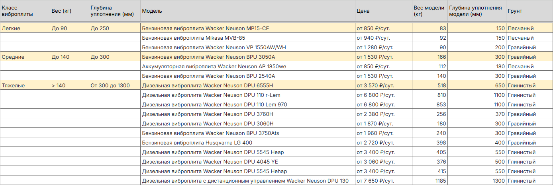The image size is (553, 185).
Task: Click the 'Вес (кг)' column header
Action: click(x=69, y=11)
